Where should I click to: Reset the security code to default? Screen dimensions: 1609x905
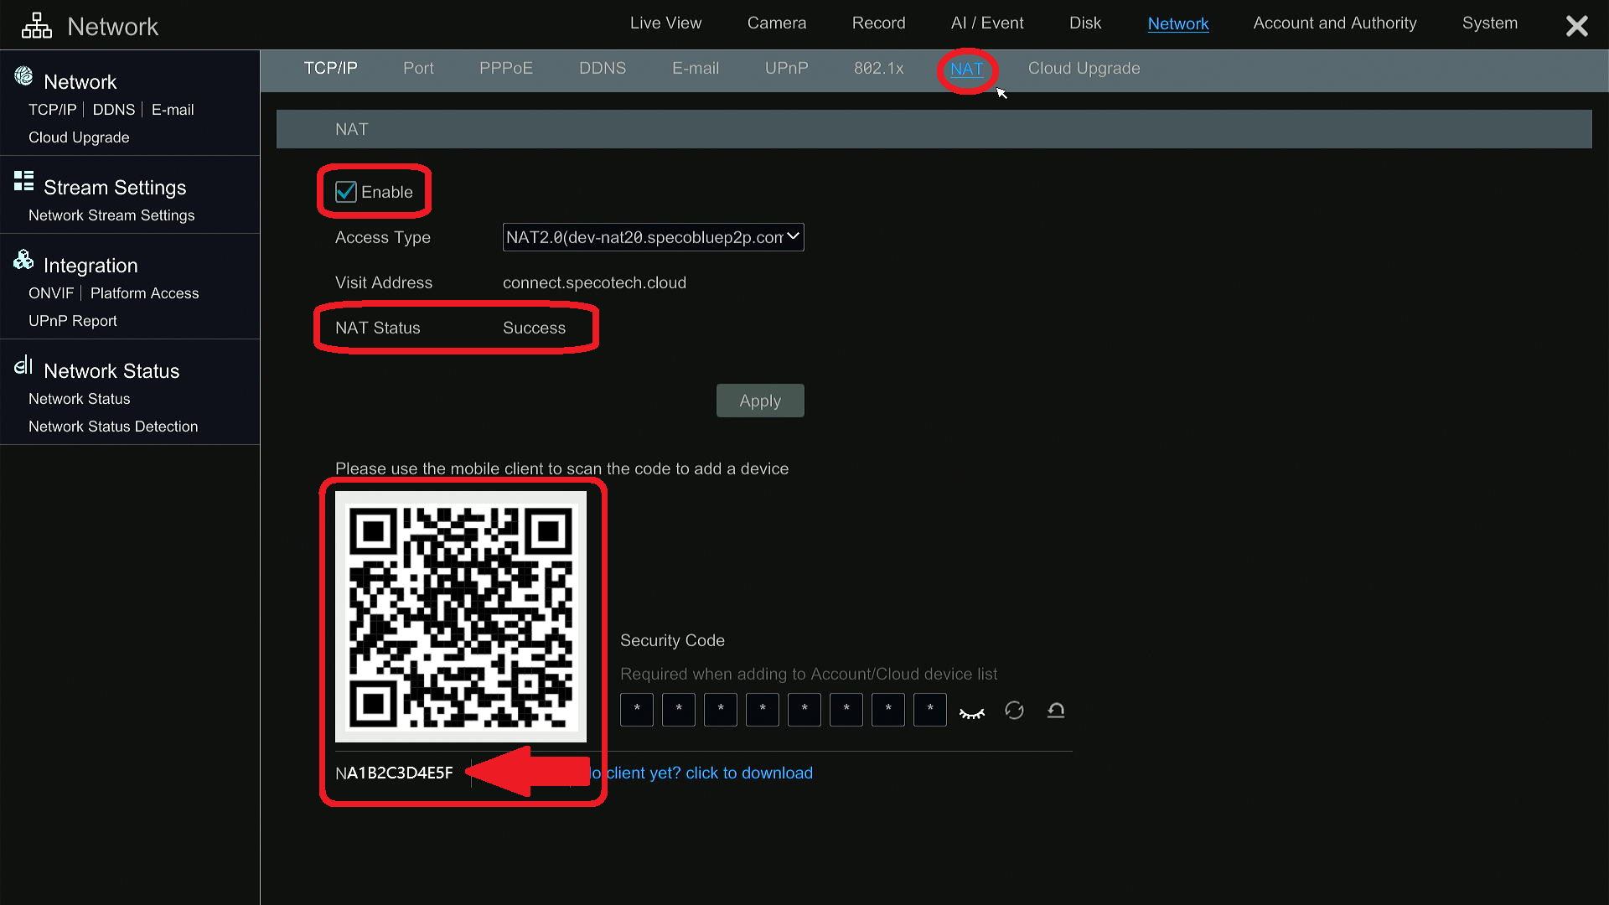point(1056,710)
